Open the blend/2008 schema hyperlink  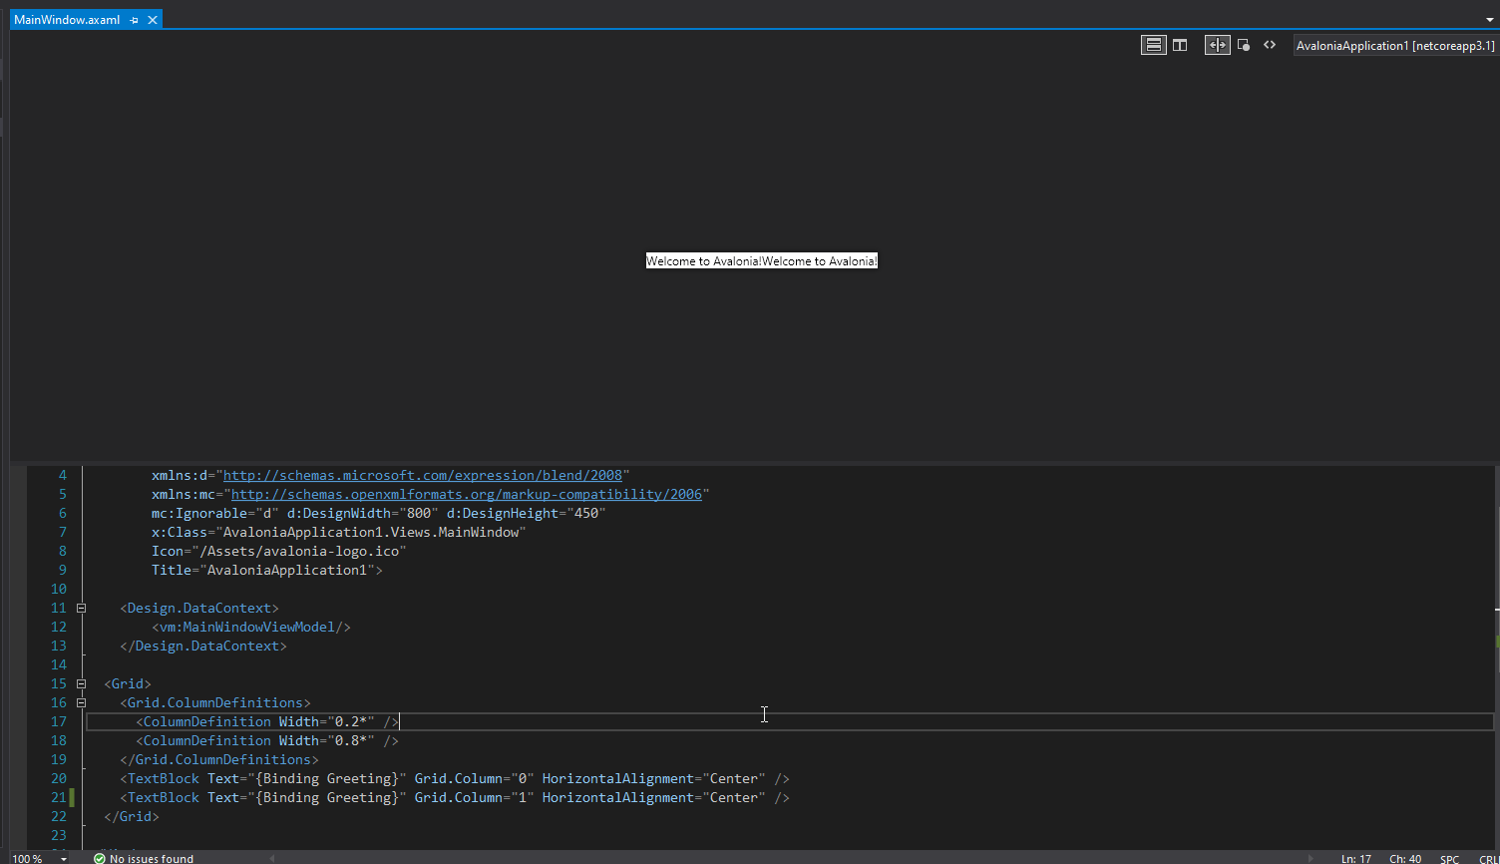click(423, 475)
